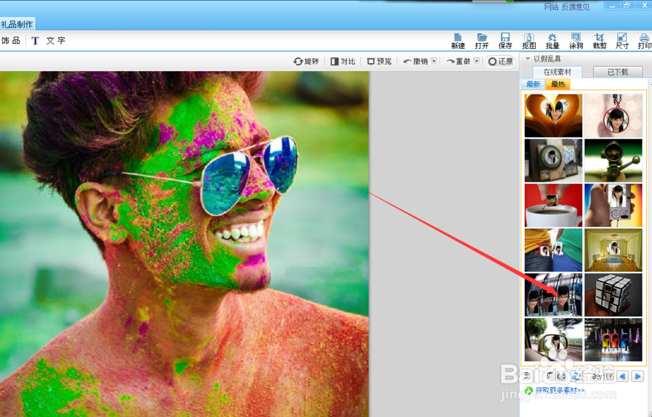Click the main photo canvas
The width and height of the screenshot is (652, 417).
[x=185, y=244]
